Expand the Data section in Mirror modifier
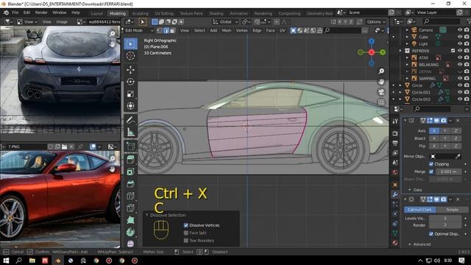The image size is (471, 265). click(x=410, y=190)
